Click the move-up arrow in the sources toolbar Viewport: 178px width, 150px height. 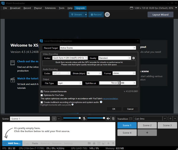tap(113, 143)
